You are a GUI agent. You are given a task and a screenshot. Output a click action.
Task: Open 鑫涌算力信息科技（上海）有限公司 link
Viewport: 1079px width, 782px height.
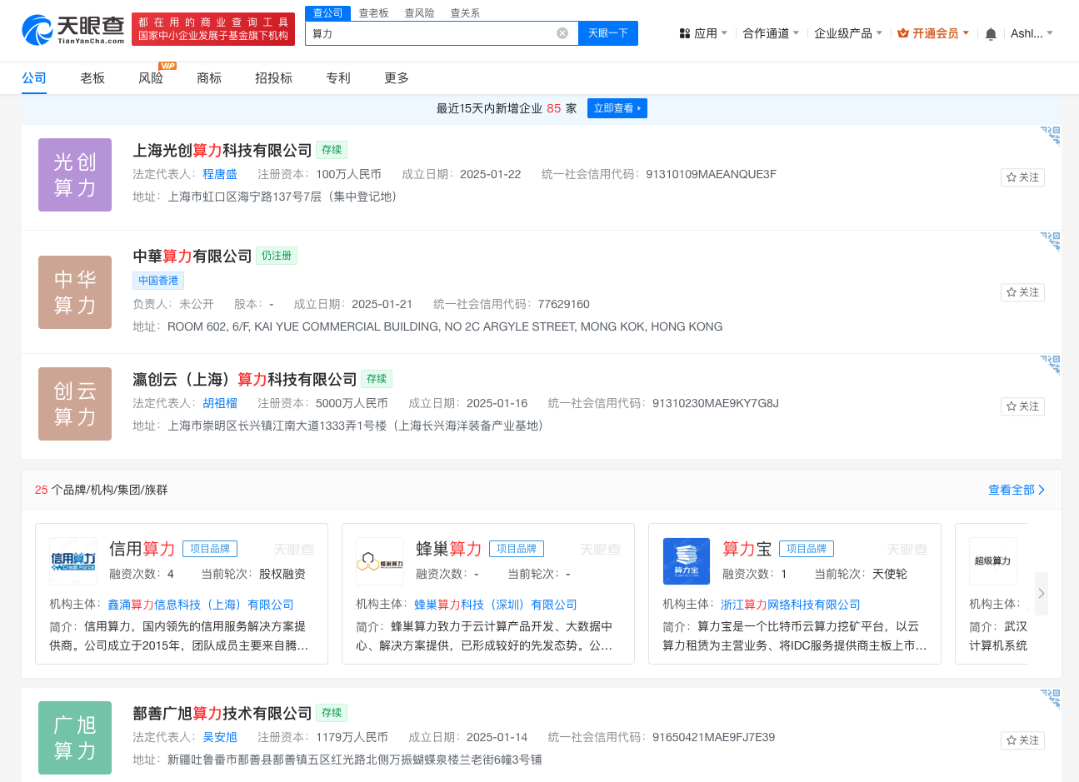click(x=201, y=605)
